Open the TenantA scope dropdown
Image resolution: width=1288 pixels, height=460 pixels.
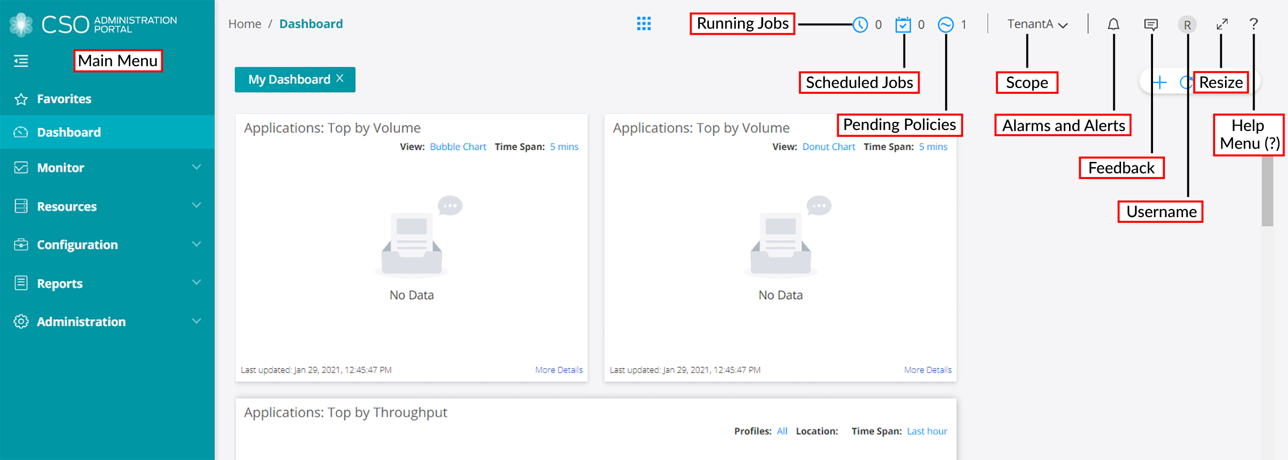click(x=1037, y=24)
